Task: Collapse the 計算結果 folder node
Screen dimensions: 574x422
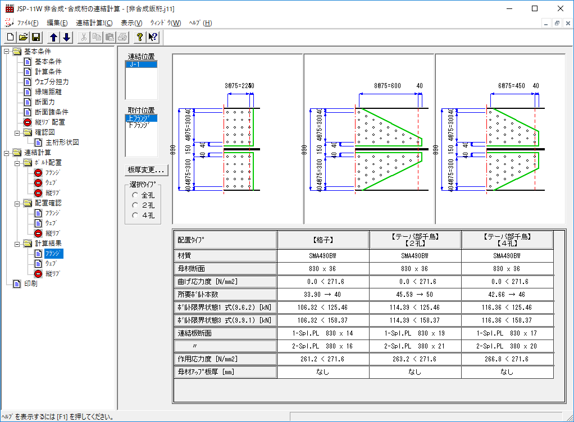Action: pyautogui.click(x=17, y=244)
